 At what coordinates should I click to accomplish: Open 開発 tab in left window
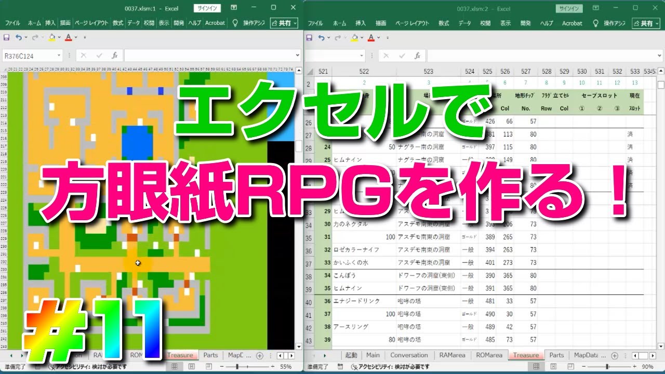[x=179, y=23]
